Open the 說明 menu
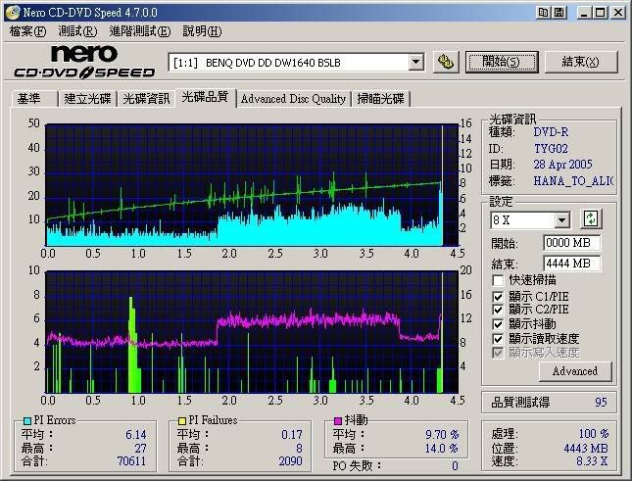 pos(202,31)
